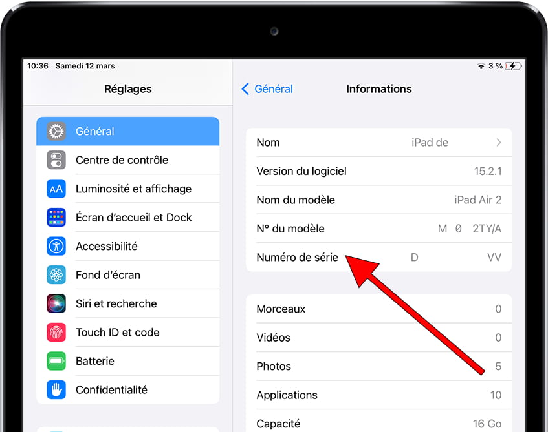Tap the Centre de contrôle toggle icon
Image resolution: width=548 pixels, height=432 pixels.
56,159
